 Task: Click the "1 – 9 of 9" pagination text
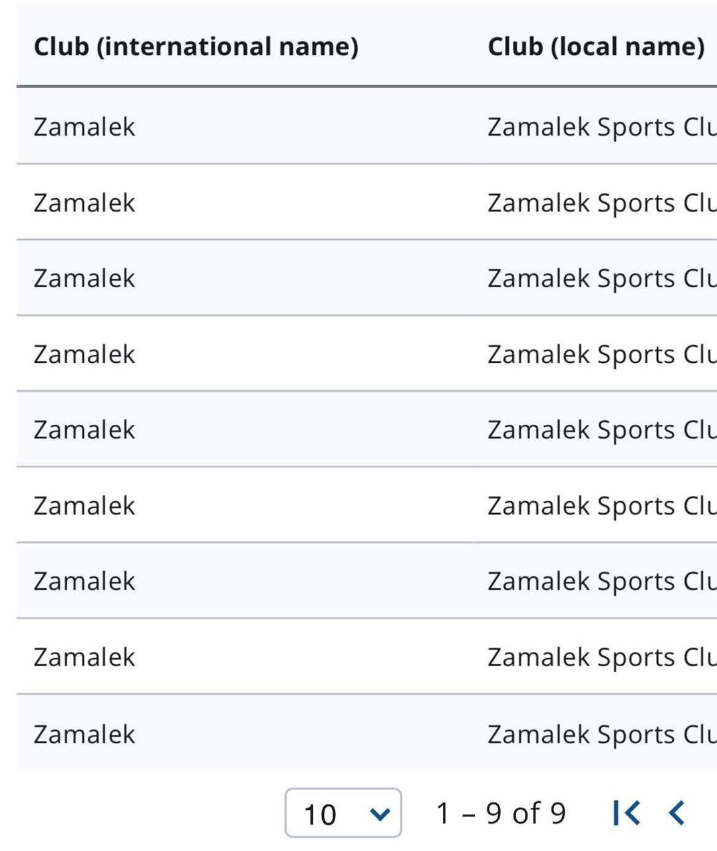pyautogui.click(x=501, y=813)
